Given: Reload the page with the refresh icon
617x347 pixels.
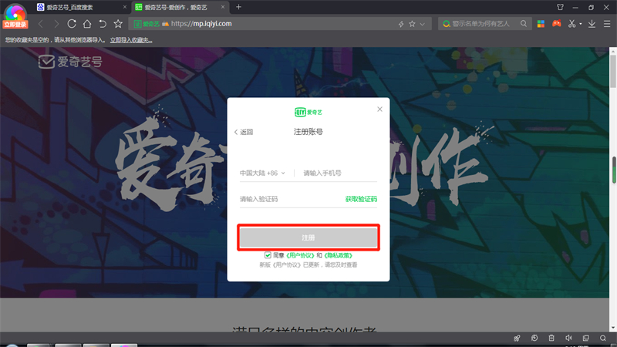Looking at the screenshot, I should [72, 24].
